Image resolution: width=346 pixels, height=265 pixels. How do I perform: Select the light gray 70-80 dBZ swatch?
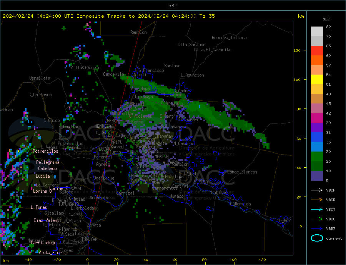(317, 32)
